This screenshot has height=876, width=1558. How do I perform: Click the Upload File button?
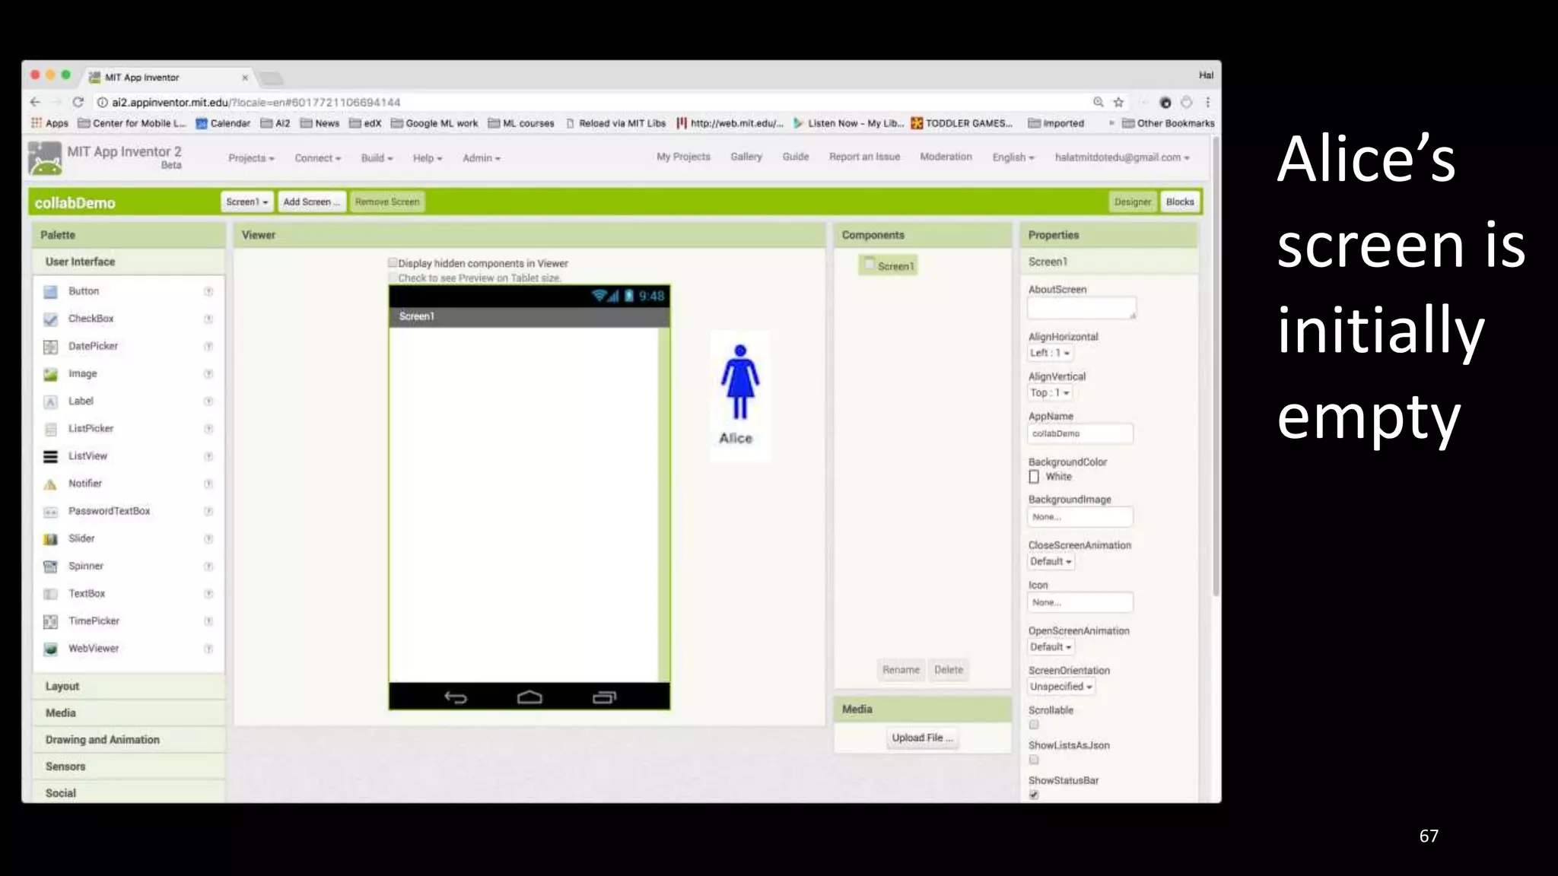click(x=922, y=738)
